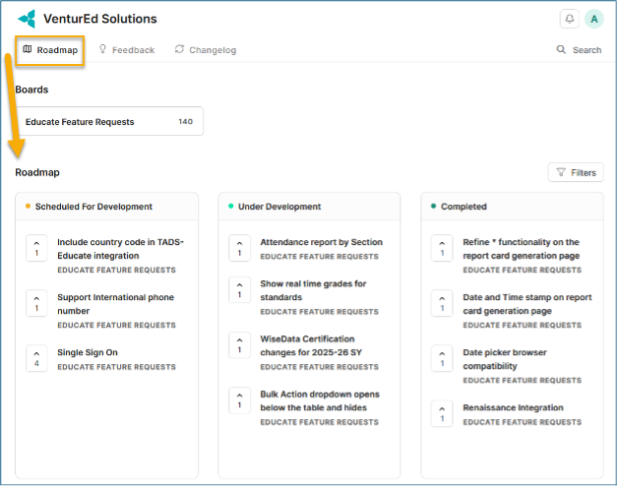Open Bulk Action dropdown opens below the table

[x=320, y=400]
